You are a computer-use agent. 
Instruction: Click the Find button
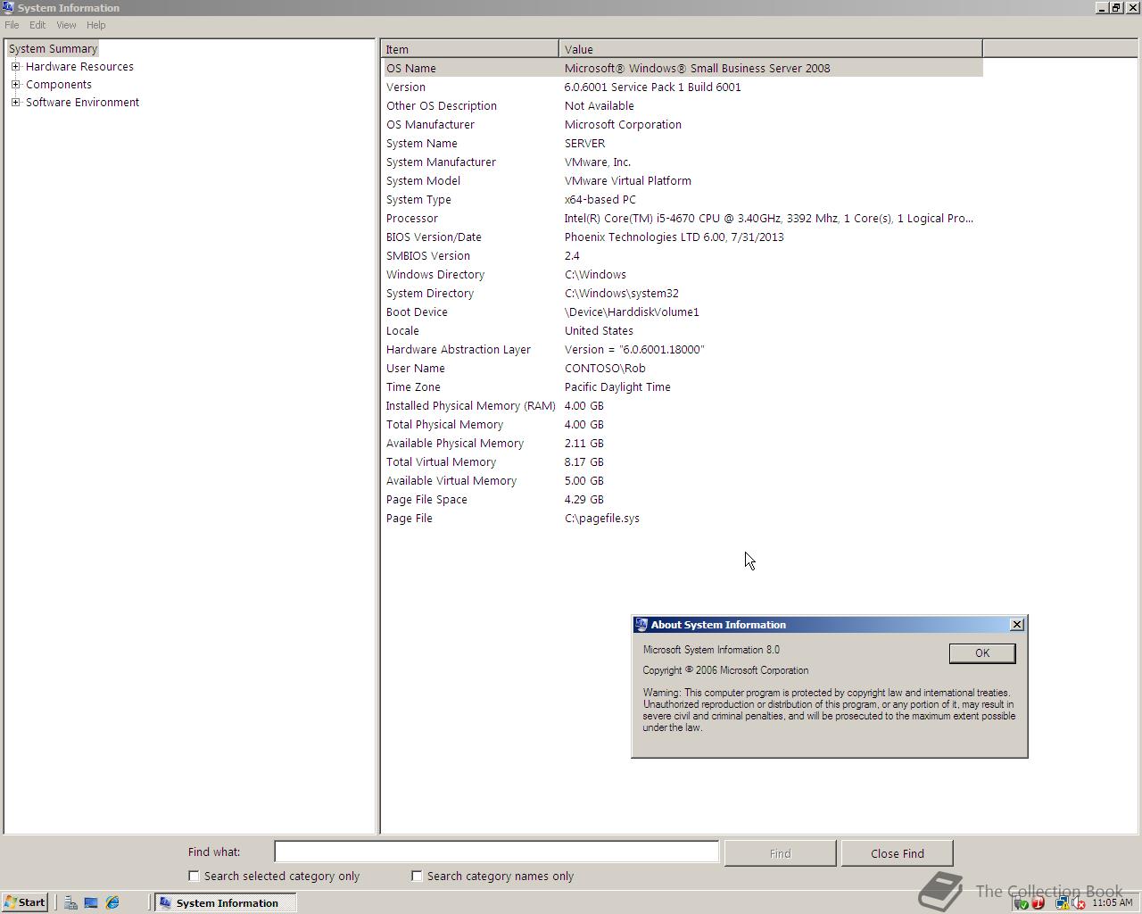click(x=780, y=853)
